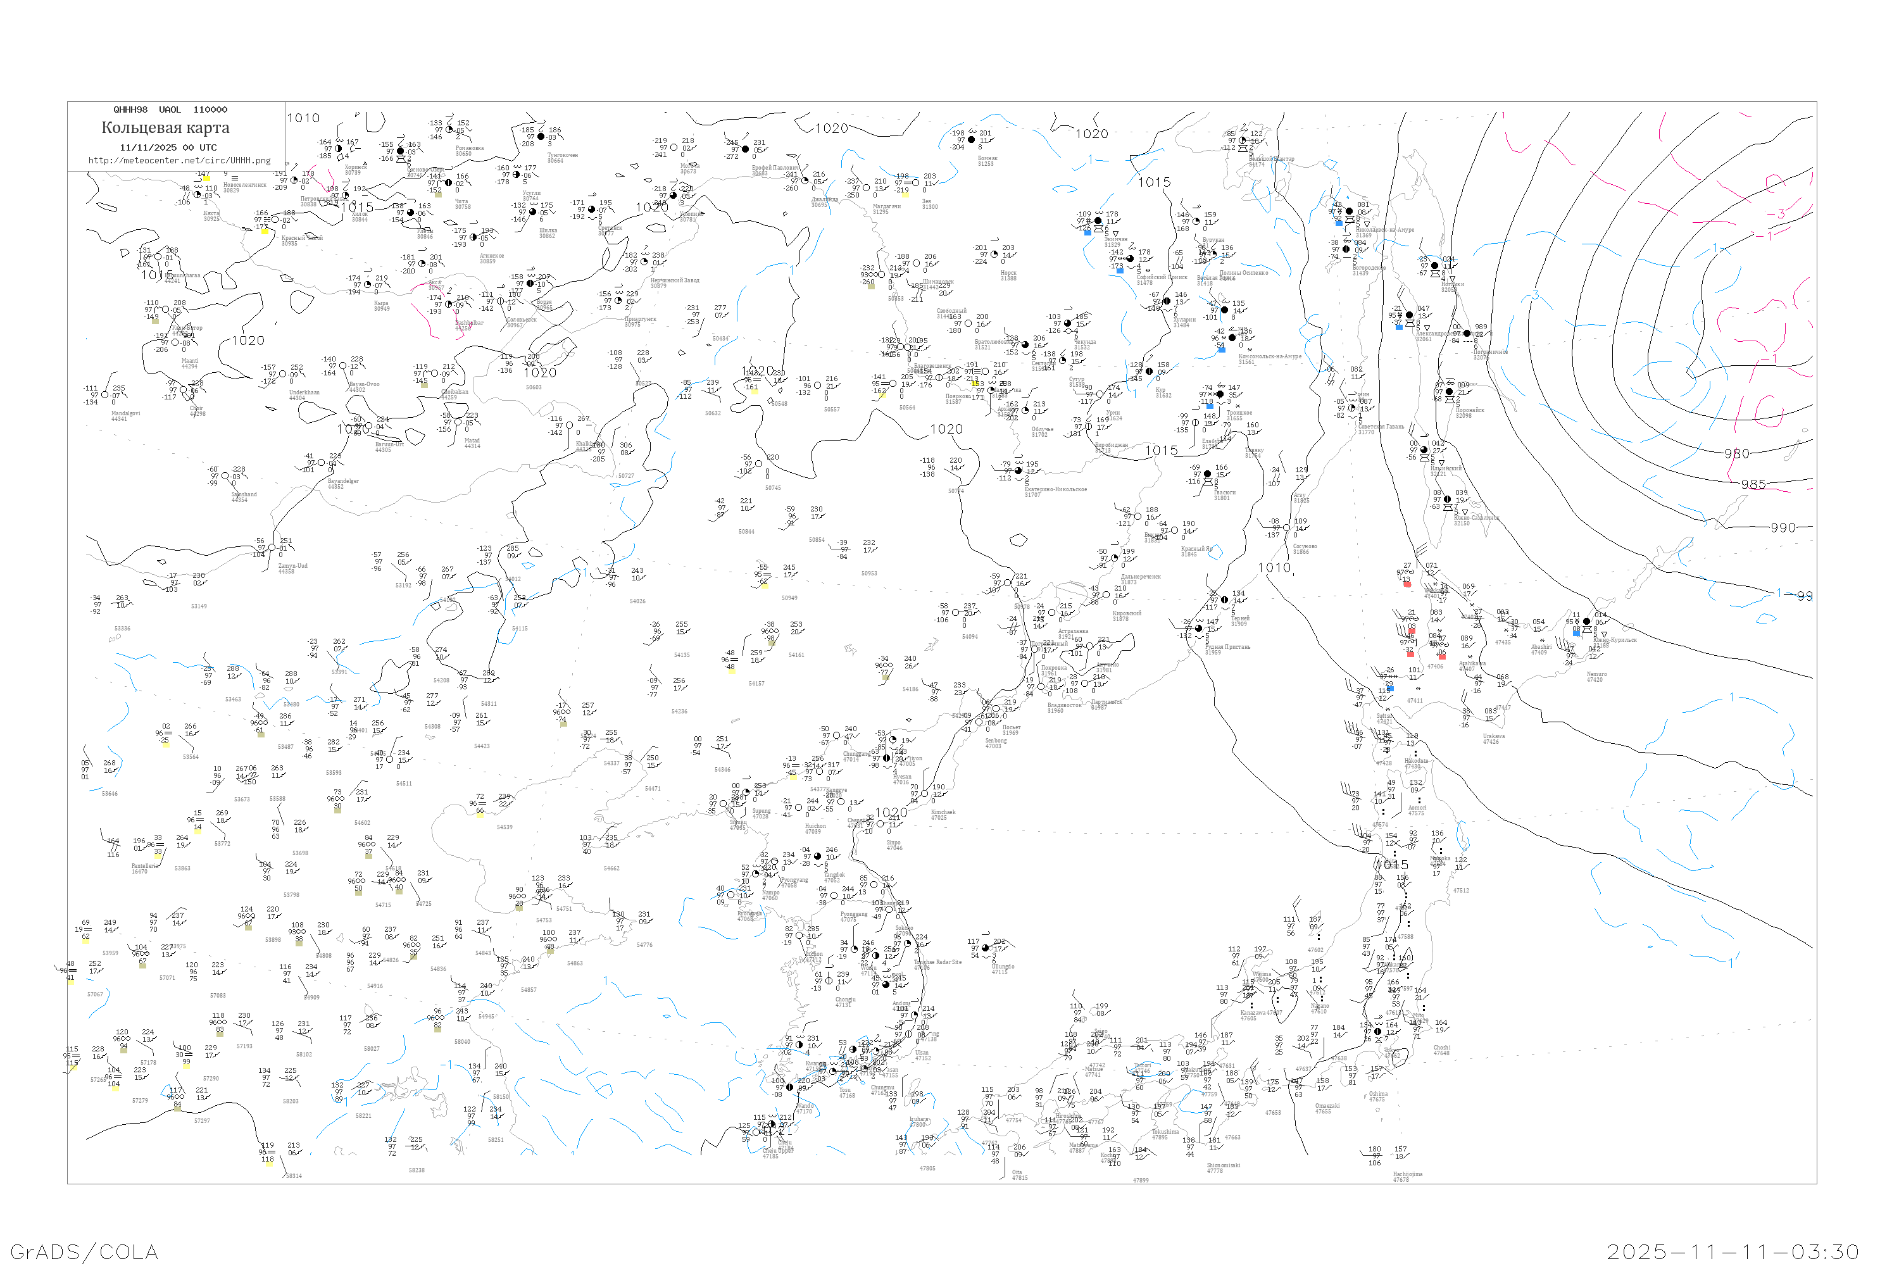Click the 'Приаргунск 30975' station label

point(640,322)
